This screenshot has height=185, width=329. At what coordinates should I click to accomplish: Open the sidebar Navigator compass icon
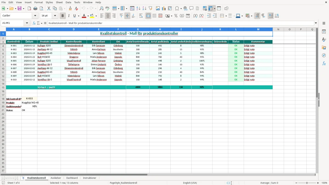[x=324, y=55]
